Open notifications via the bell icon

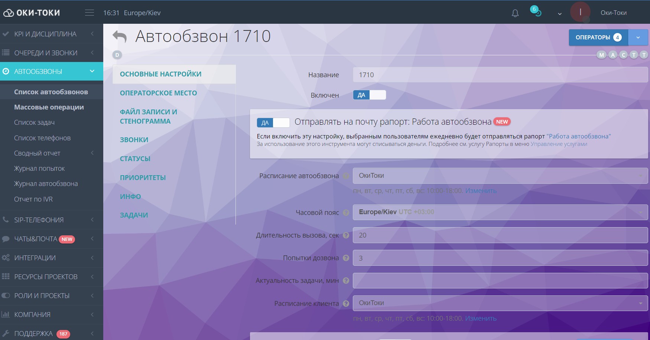515,13
